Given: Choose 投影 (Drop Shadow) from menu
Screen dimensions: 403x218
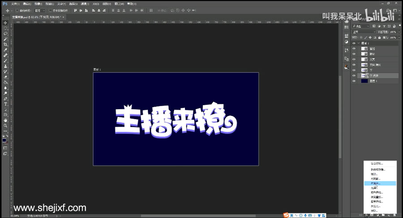Looking at the screenshot, I should [380, 210].
